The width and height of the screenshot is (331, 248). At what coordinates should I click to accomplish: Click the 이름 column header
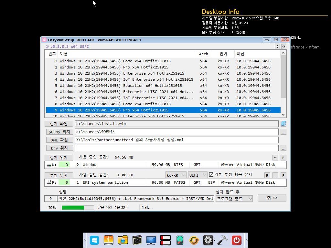pos(126,54)
